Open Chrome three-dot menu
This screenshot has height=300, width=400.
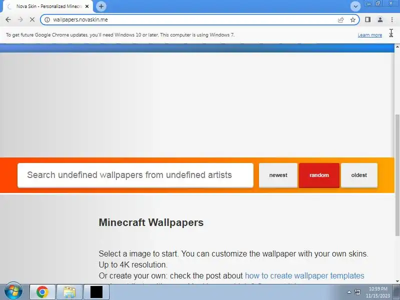click(392, 19)
